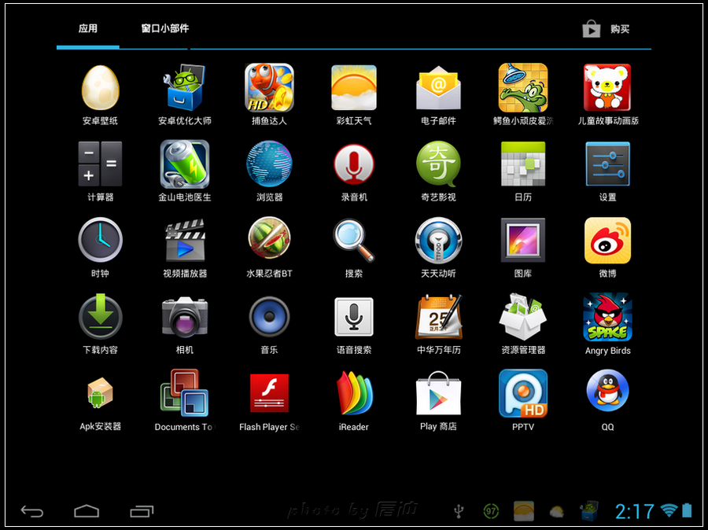The image size is (708, 530).
Task: Open the 搜索 magnifier app
Action: 353,240
